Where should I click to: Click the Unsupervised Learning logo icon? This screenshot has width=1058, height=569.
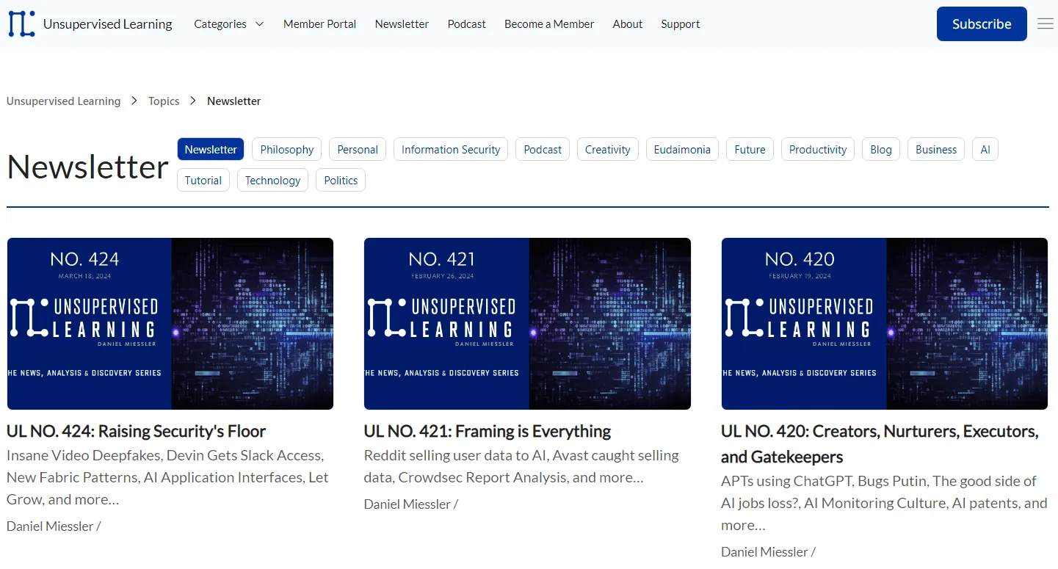click(x=21, y=23)
